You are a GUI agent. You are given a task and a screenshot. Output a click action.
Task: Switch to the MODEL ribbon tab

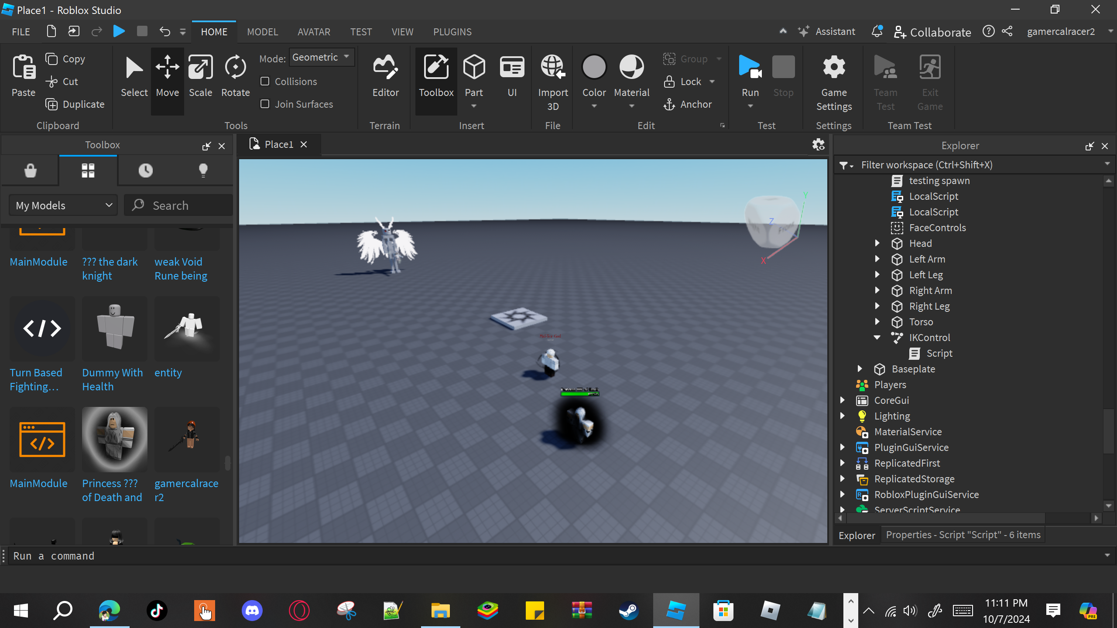(x=262, y=32)
